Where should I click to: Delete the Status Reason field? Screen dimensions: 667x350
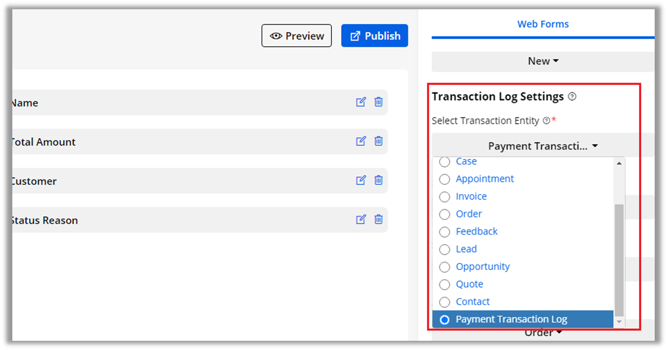point(379,219)
